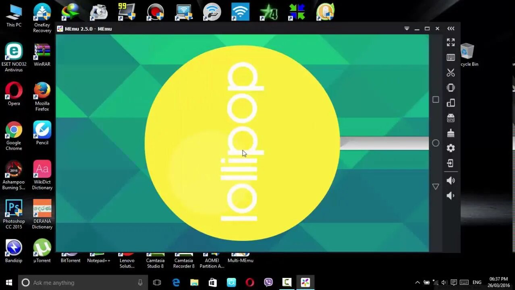The width and height of the screenshot is (515, 290).
Task: Open the taskbar clock and date
Action: click(x=498, y=282)
